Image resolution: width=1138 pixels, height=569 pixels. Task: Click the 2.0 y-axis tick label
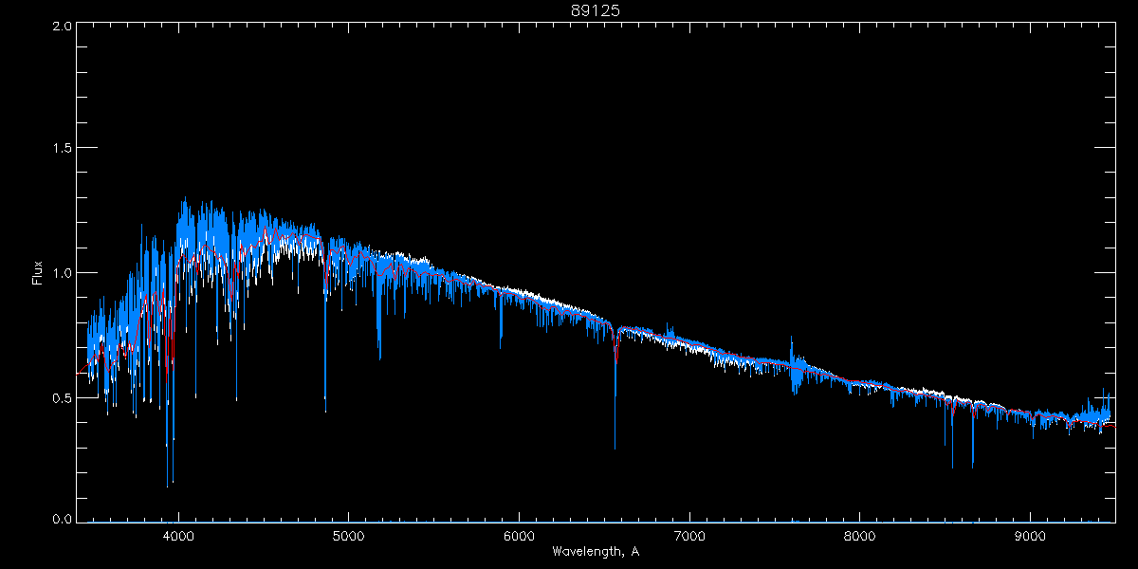pyautogui.click(x=63, y=27)
